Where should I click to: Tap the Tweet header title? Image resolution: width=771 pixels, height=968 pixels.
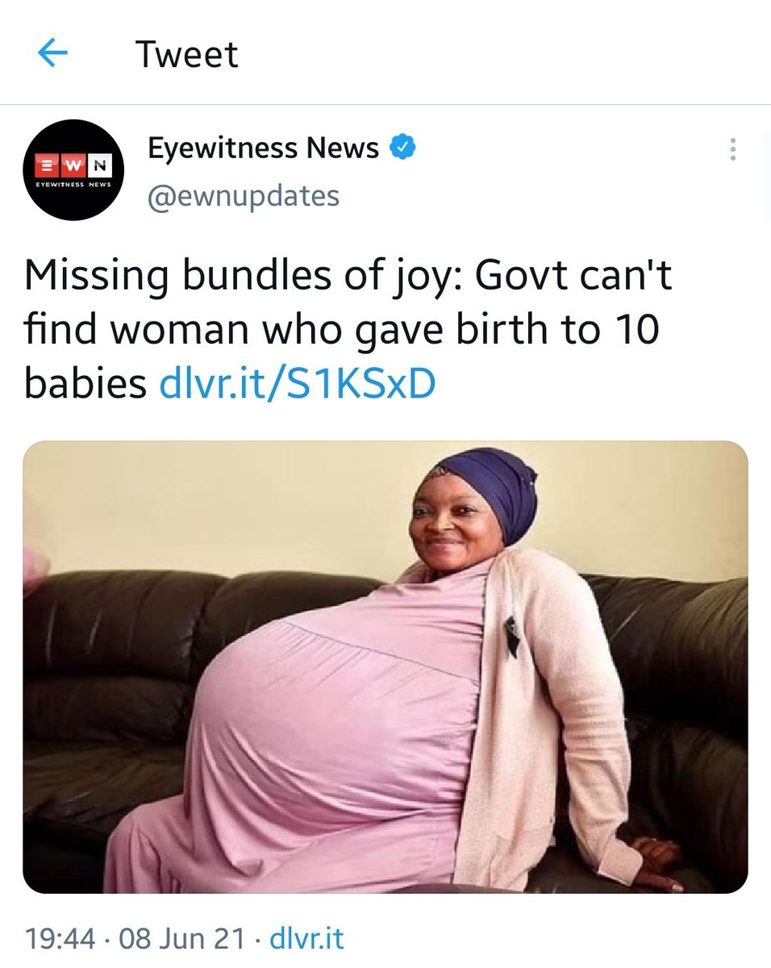187,54
